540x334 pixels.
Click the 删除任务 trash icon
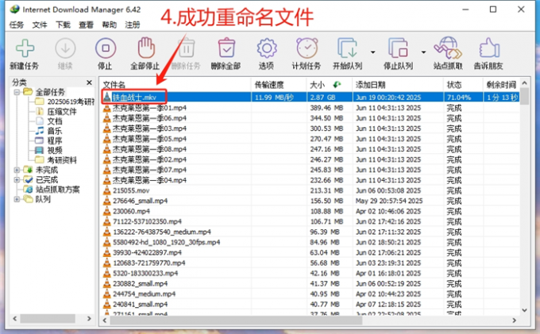[x=187, y=48]
